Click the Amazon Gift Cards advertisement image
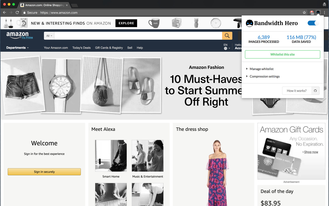The width and height of the screenshot is (329, 206). click(x=291, y=151)
